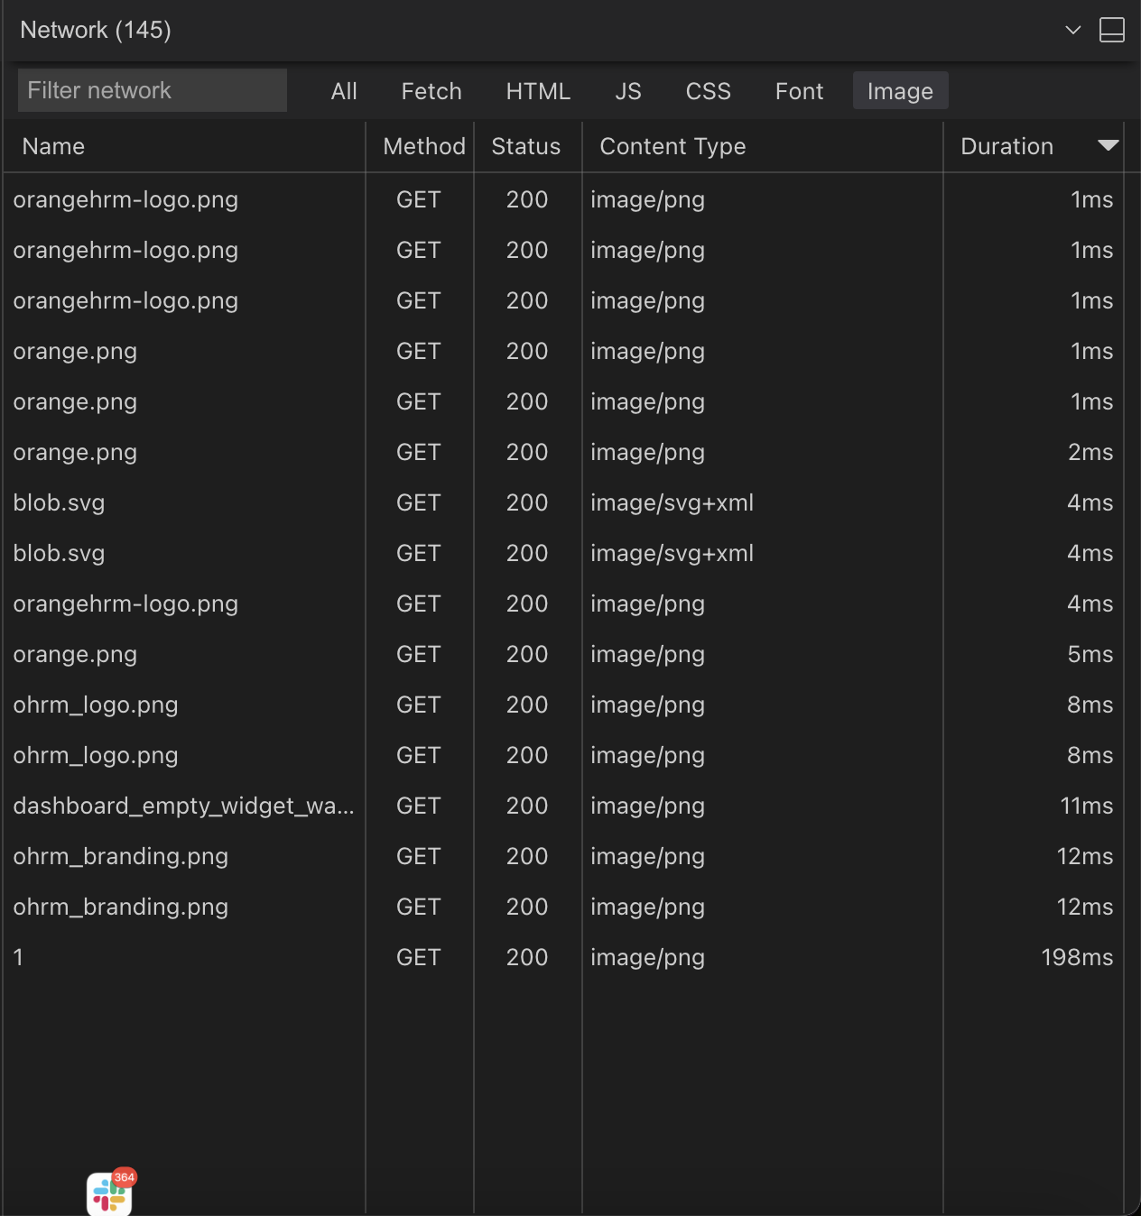1141x1216 pixels.
Task: Open the request named 1
Action: click(x=18, y=957)
